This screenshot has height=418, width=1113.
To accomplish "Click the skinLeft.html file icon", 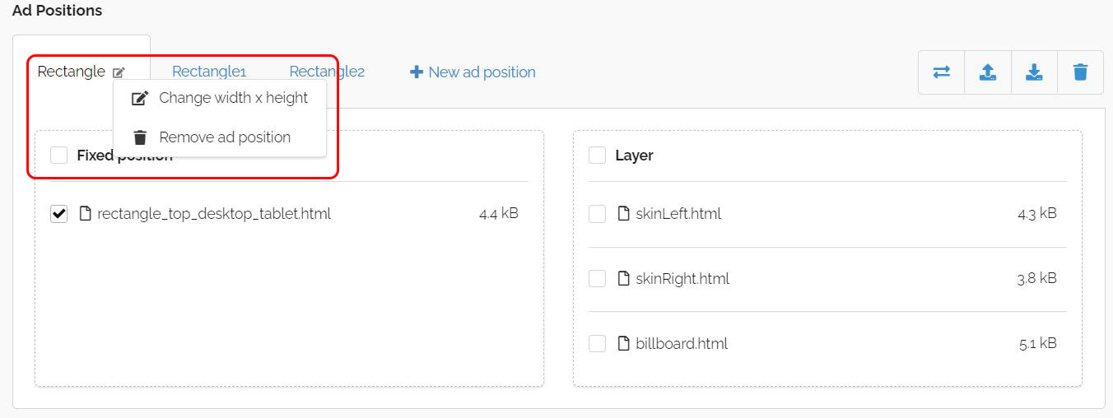I will 623,214.
